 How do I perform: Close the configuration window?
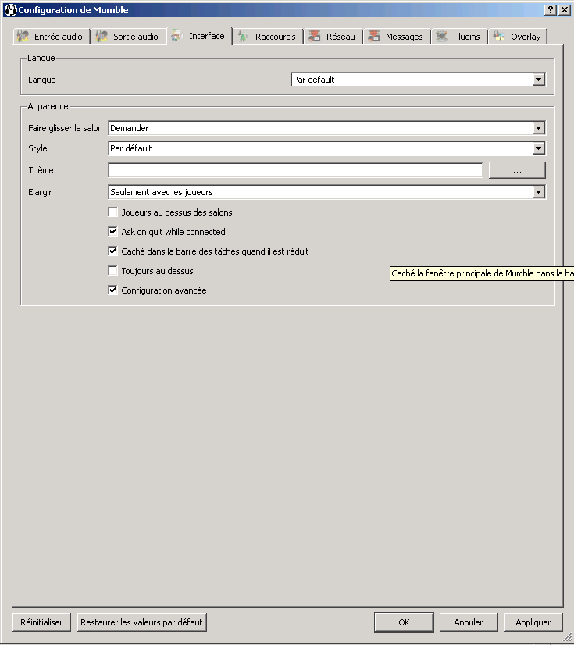pos(565,10)
